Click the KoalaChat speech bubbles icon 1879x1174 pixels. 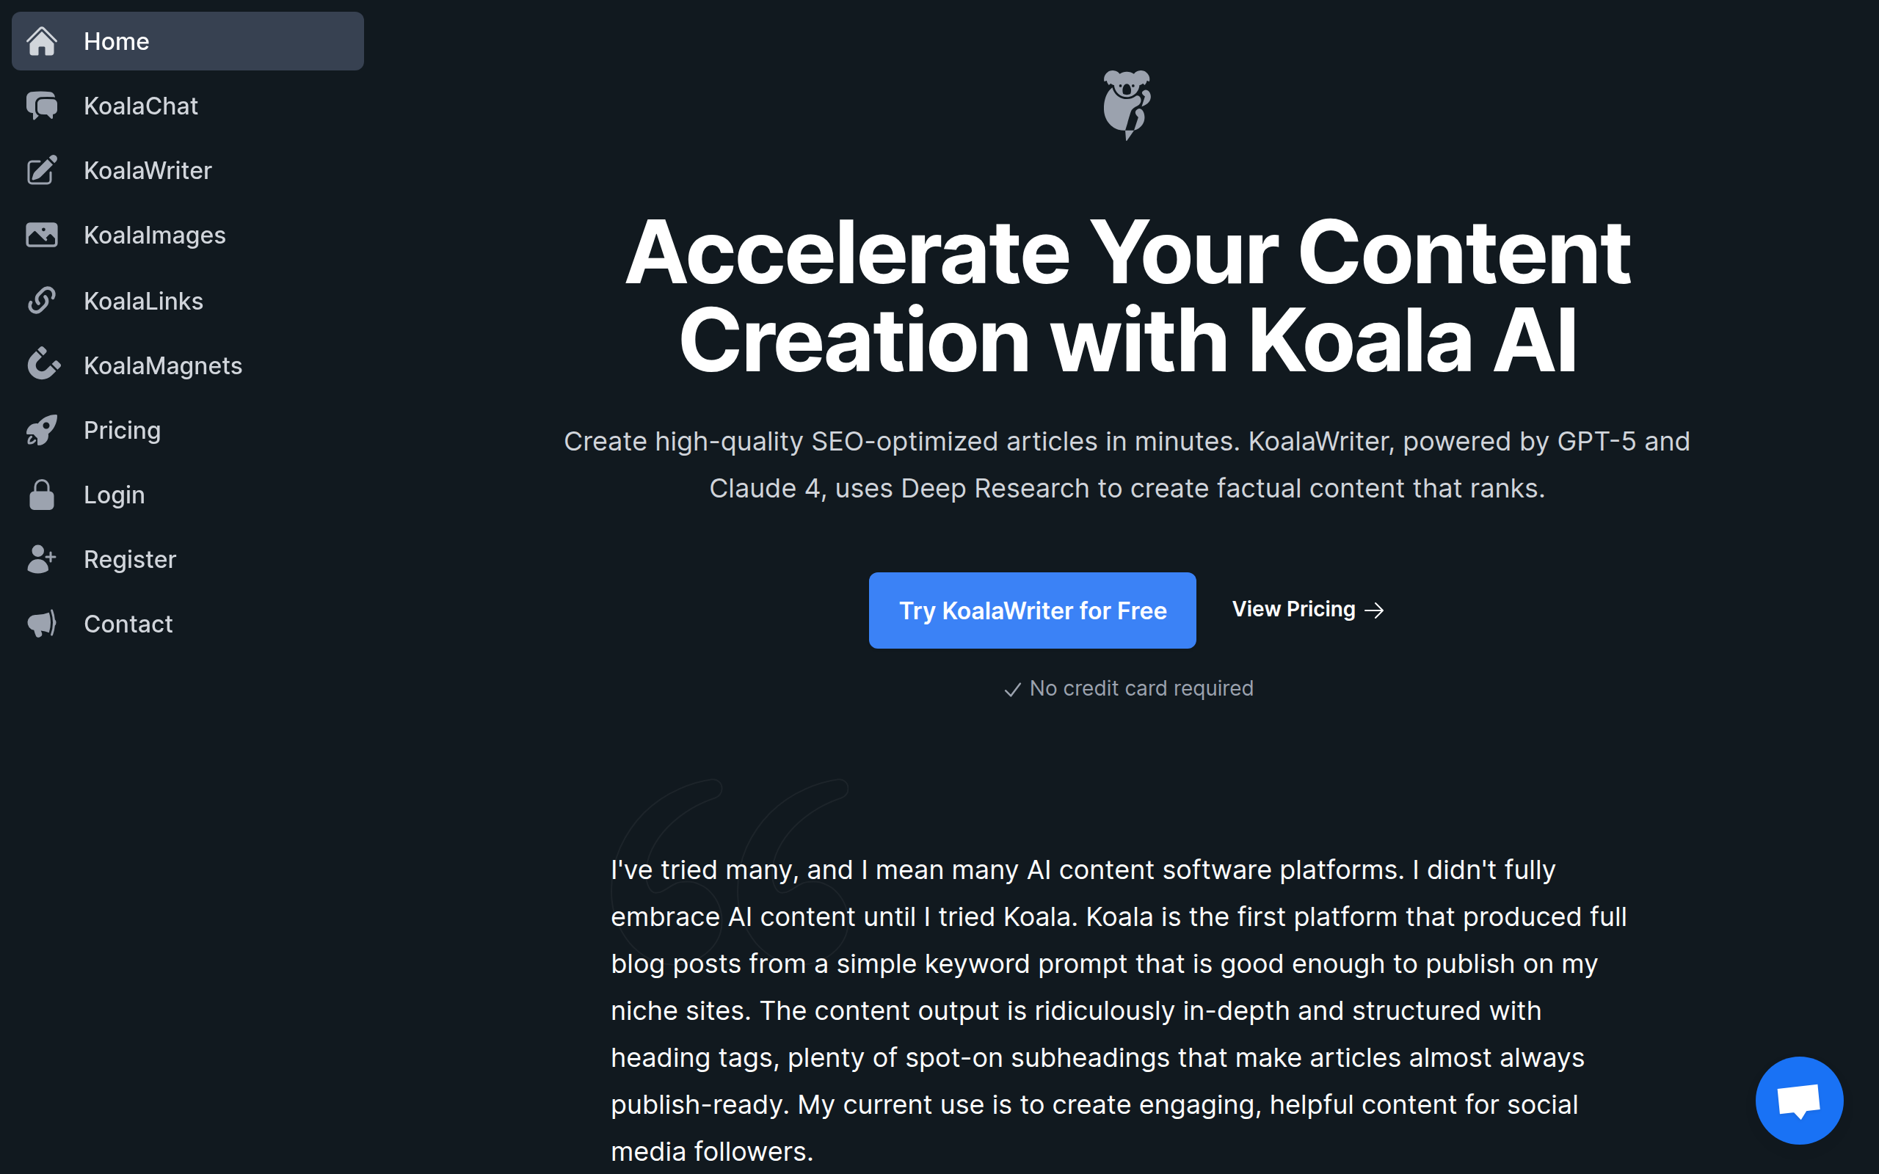[42, 106]
